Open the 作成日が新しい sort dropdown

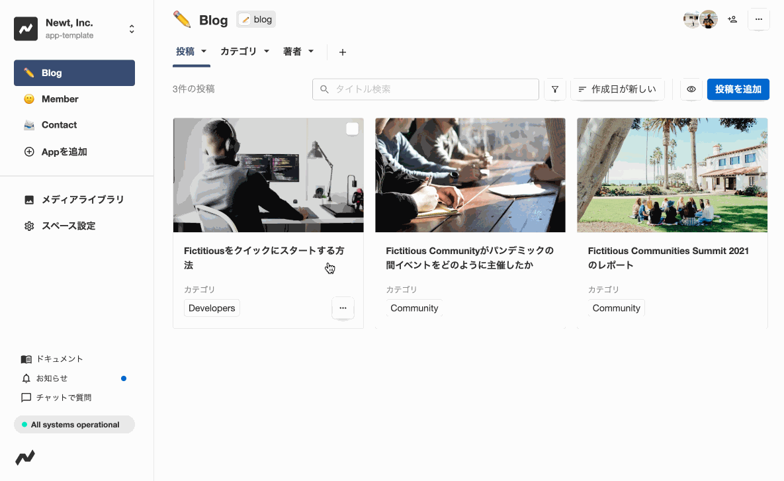[x=617, y=89]
